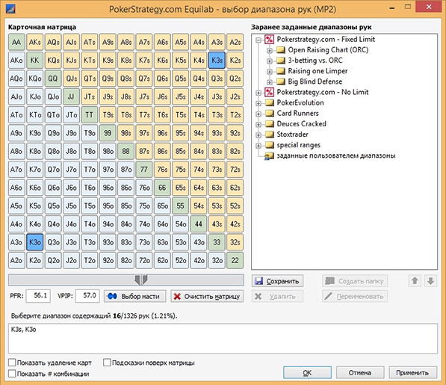446x385 pixels.
Task: Deselect highlighted K3s cell
Action: [217, 61]
